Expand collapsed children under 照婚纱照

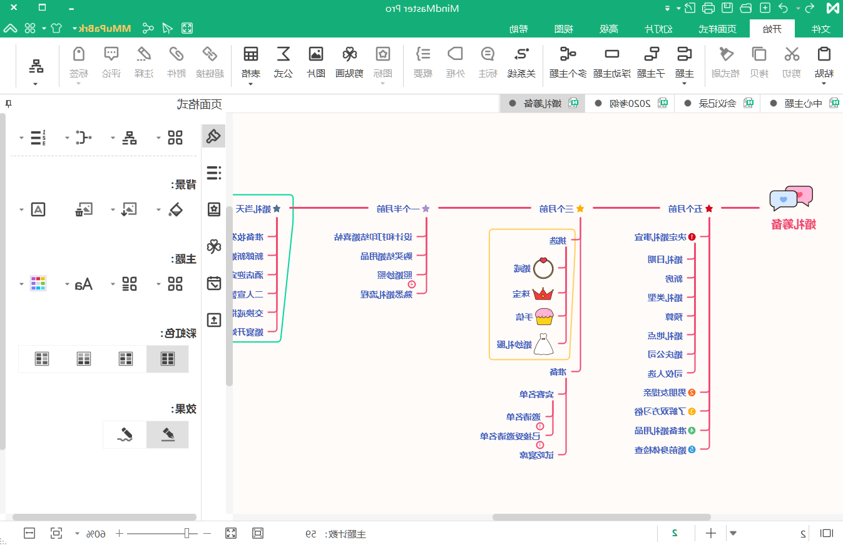pos(412,284)
